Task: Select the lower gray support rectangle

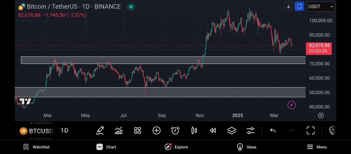Action: tap(160, 92)
